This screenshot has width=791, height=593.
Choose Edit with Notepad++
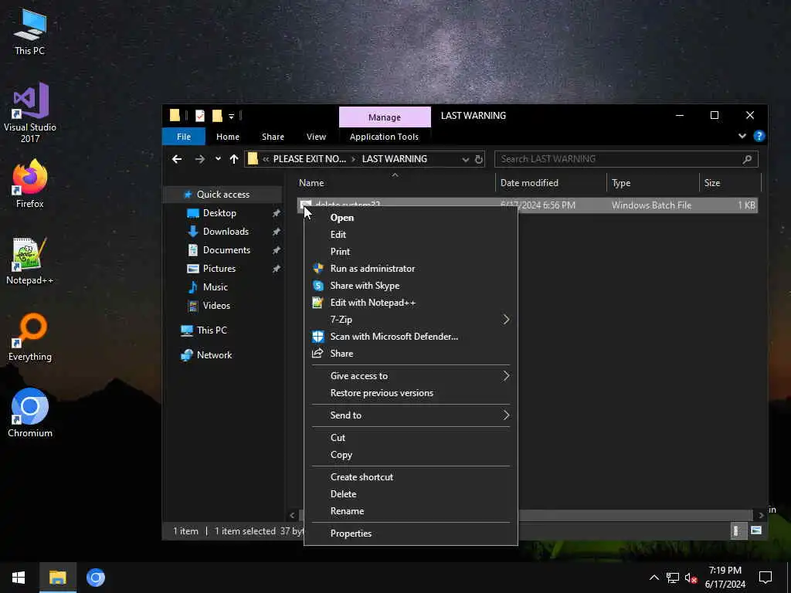[411, 303]
